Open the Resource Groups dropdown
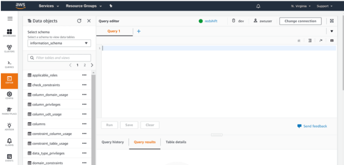The image size is (344, 165). (x=84, y=6)
